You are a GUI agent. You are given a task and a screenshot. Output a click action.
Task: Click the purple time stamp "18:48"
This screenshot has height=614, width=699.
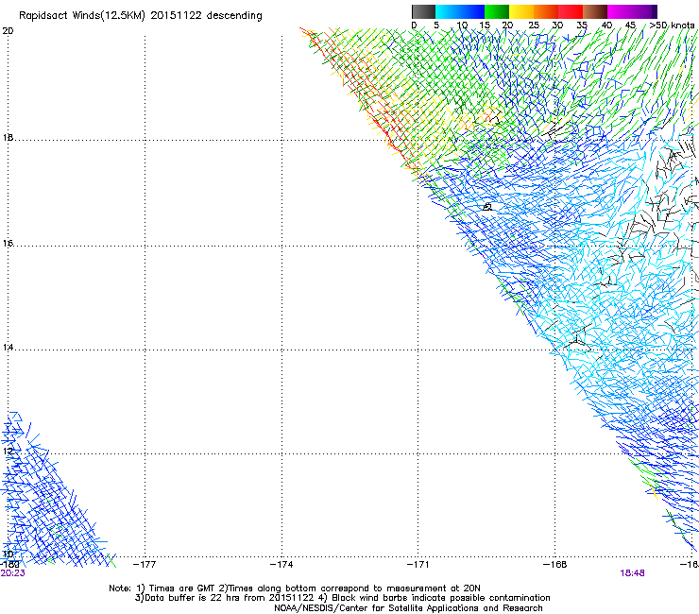click(632, 573)
